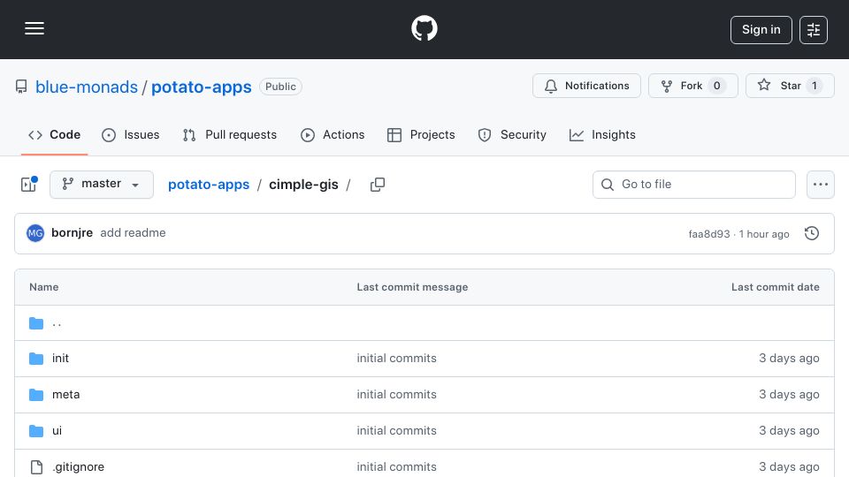Navigate up via the '..' entry
The width and height of the screenshot is (849, 477).
click(57, 323)
